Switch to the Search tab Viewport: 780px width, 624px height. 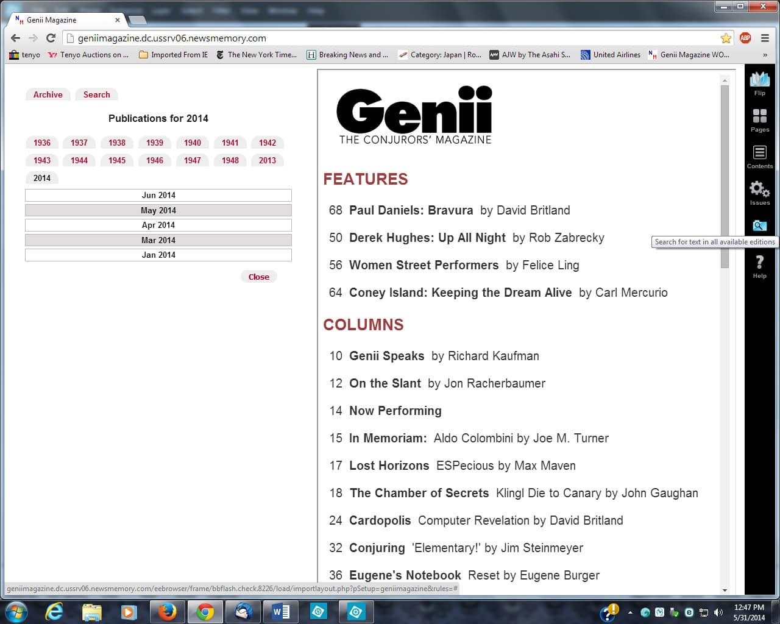coord(96,94)
